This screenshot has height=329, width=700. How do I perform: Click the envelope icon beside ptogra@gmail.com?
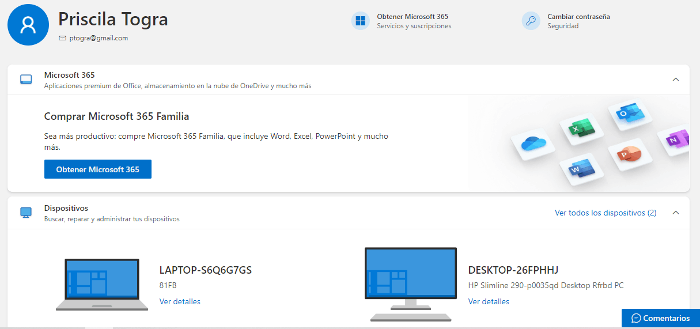[x=63, y=38]
